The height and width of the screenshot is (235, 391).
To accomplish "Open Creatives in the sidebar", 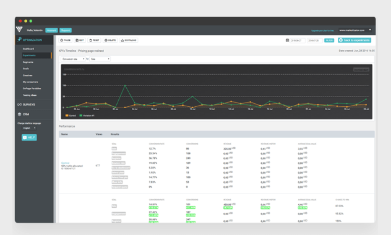I will pyautogui.click(x=27, y=75).
